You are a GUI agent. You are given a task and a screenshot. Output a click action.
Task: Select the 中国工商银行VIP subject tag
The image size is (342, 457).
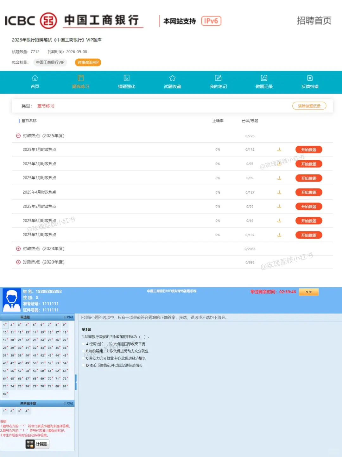click(x=50, y=63)
